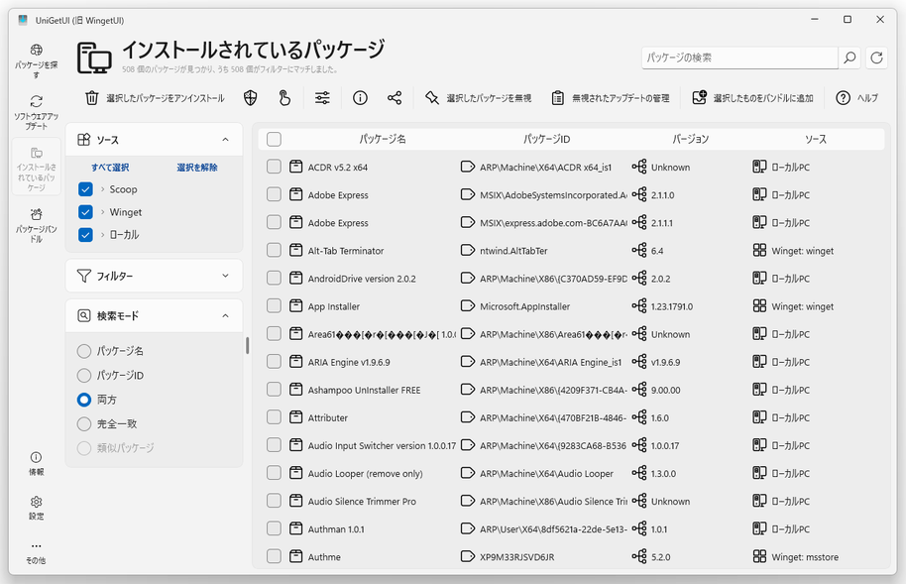Image resolution: width=906 pixels, height=584 pixels.
Task: Click the パッケージの検索 search field
Action: (x=739, y=58)
